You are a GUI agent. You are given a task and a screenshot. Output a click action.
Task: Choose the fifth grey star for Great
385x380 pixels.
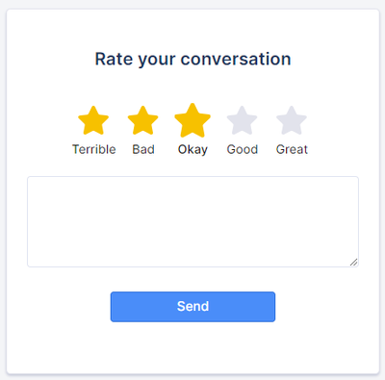click(292, 120)
